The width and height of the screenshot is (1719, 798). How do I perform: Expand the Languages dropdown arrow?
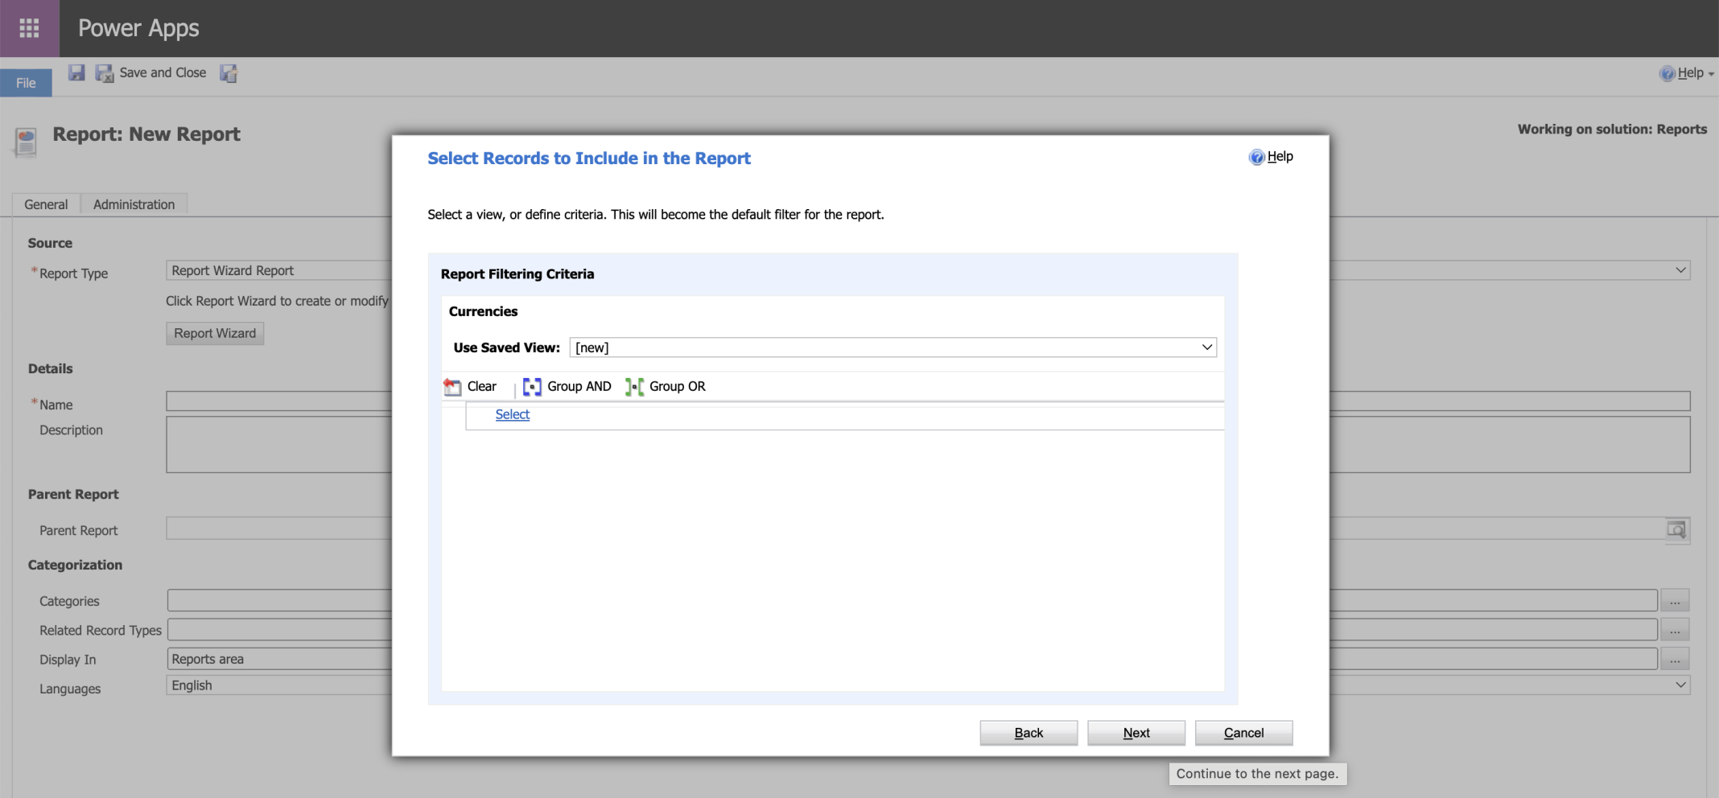1680,685
